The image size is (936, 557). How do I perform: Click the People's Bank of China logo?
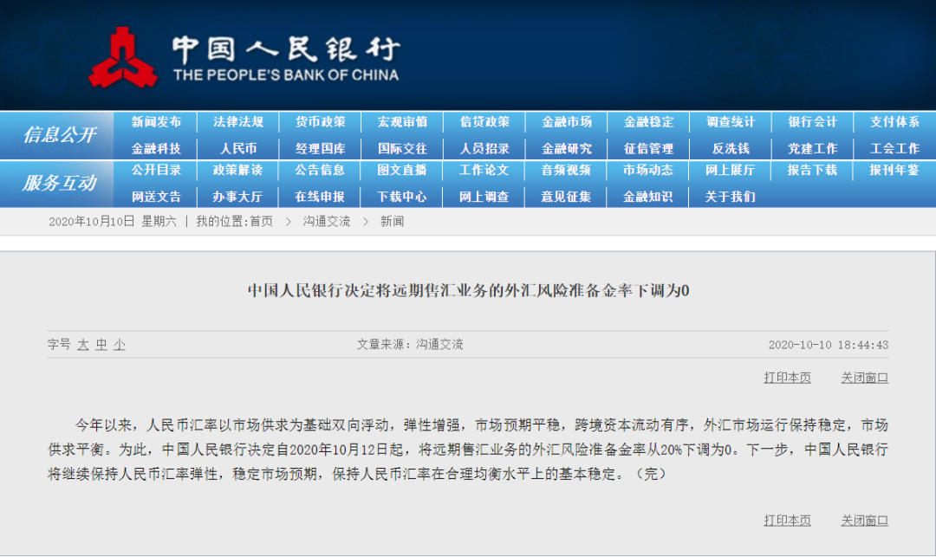[126, 57]
